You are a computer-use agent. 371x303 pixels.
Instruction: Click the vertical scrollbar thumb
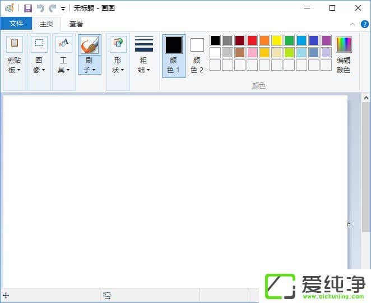click(366, 167)
